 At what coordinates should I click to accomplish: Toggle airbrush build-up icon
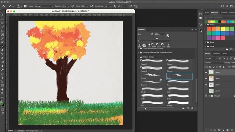[91, 6]
